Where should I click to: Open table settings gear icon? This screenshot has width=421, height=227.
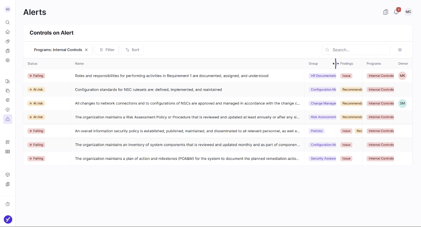pos(399,50)
